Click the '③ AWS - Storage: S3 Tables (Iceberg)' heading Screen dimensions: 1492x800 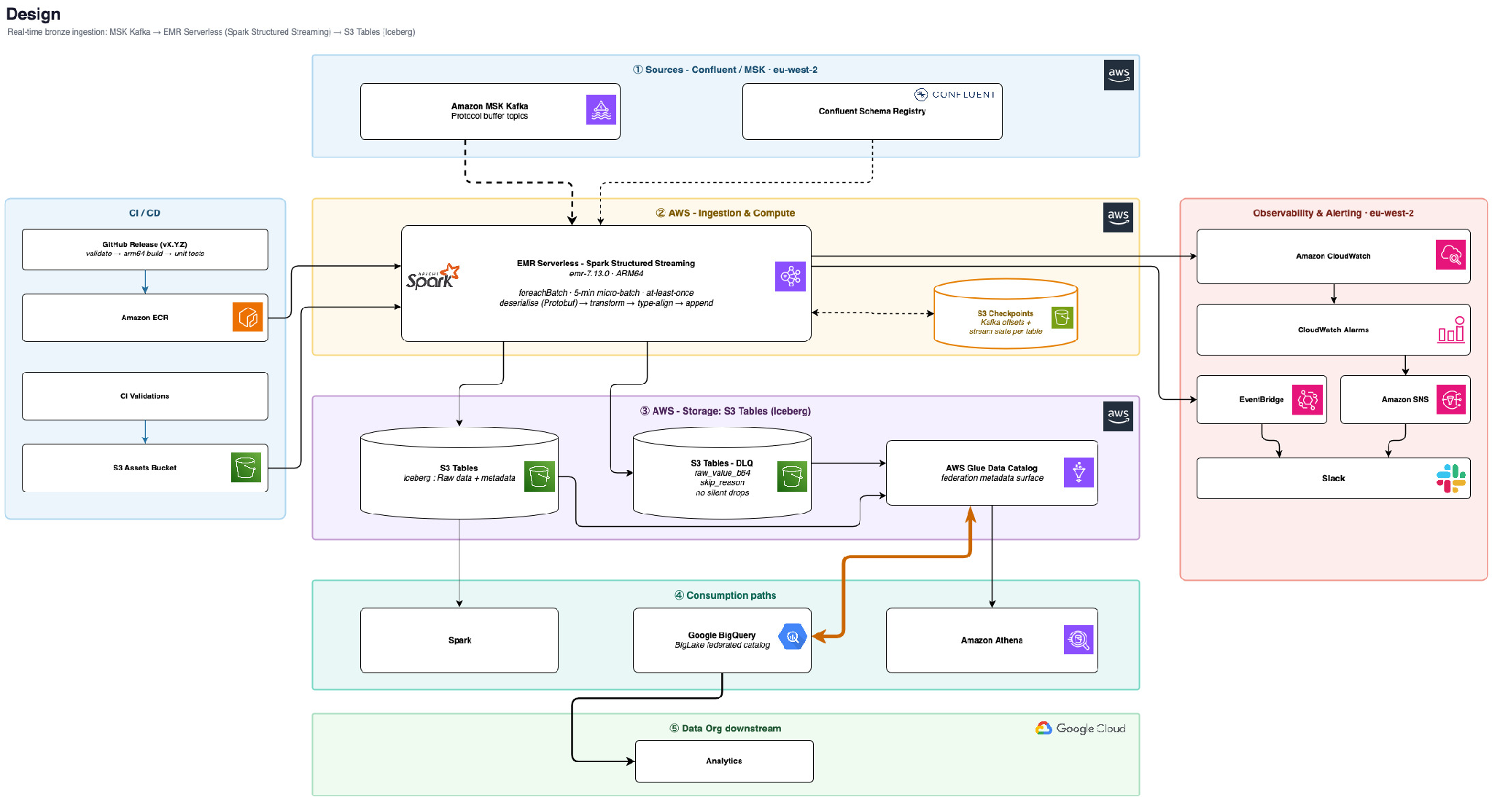(725, 412)
